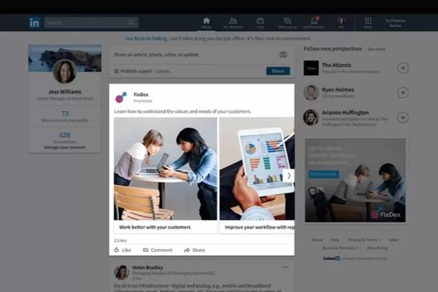438x292 pixels.
Task: Open Jess Williams profile name link
Action: coord(65,92)
